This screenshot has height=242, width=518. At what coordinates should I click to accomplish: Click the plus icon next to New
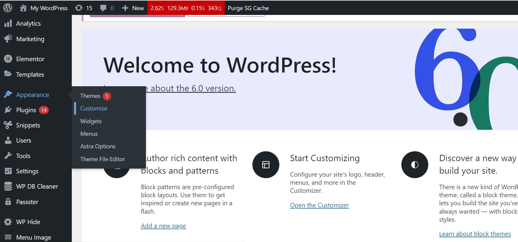point(125,8)
